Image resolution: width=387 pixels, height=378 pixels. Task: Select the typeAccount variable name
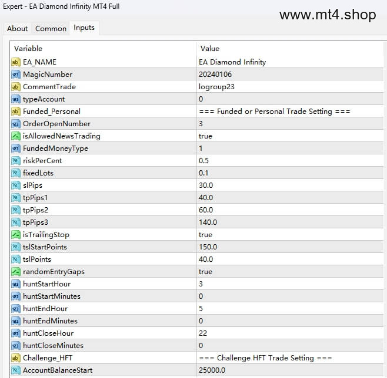[x=44, y=99]
